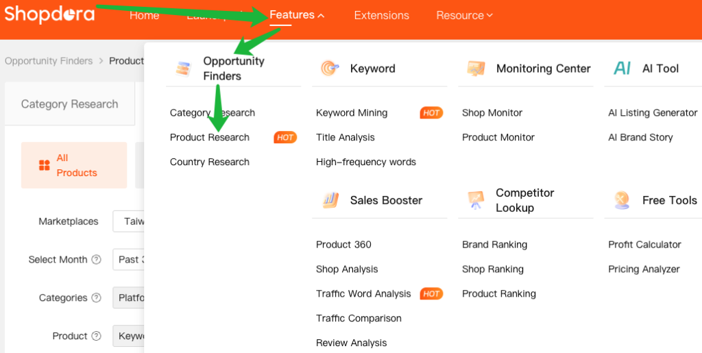Click the Monitoring Center icon
This screenshot has width=702, height=353.
click(x=476, y=69)
